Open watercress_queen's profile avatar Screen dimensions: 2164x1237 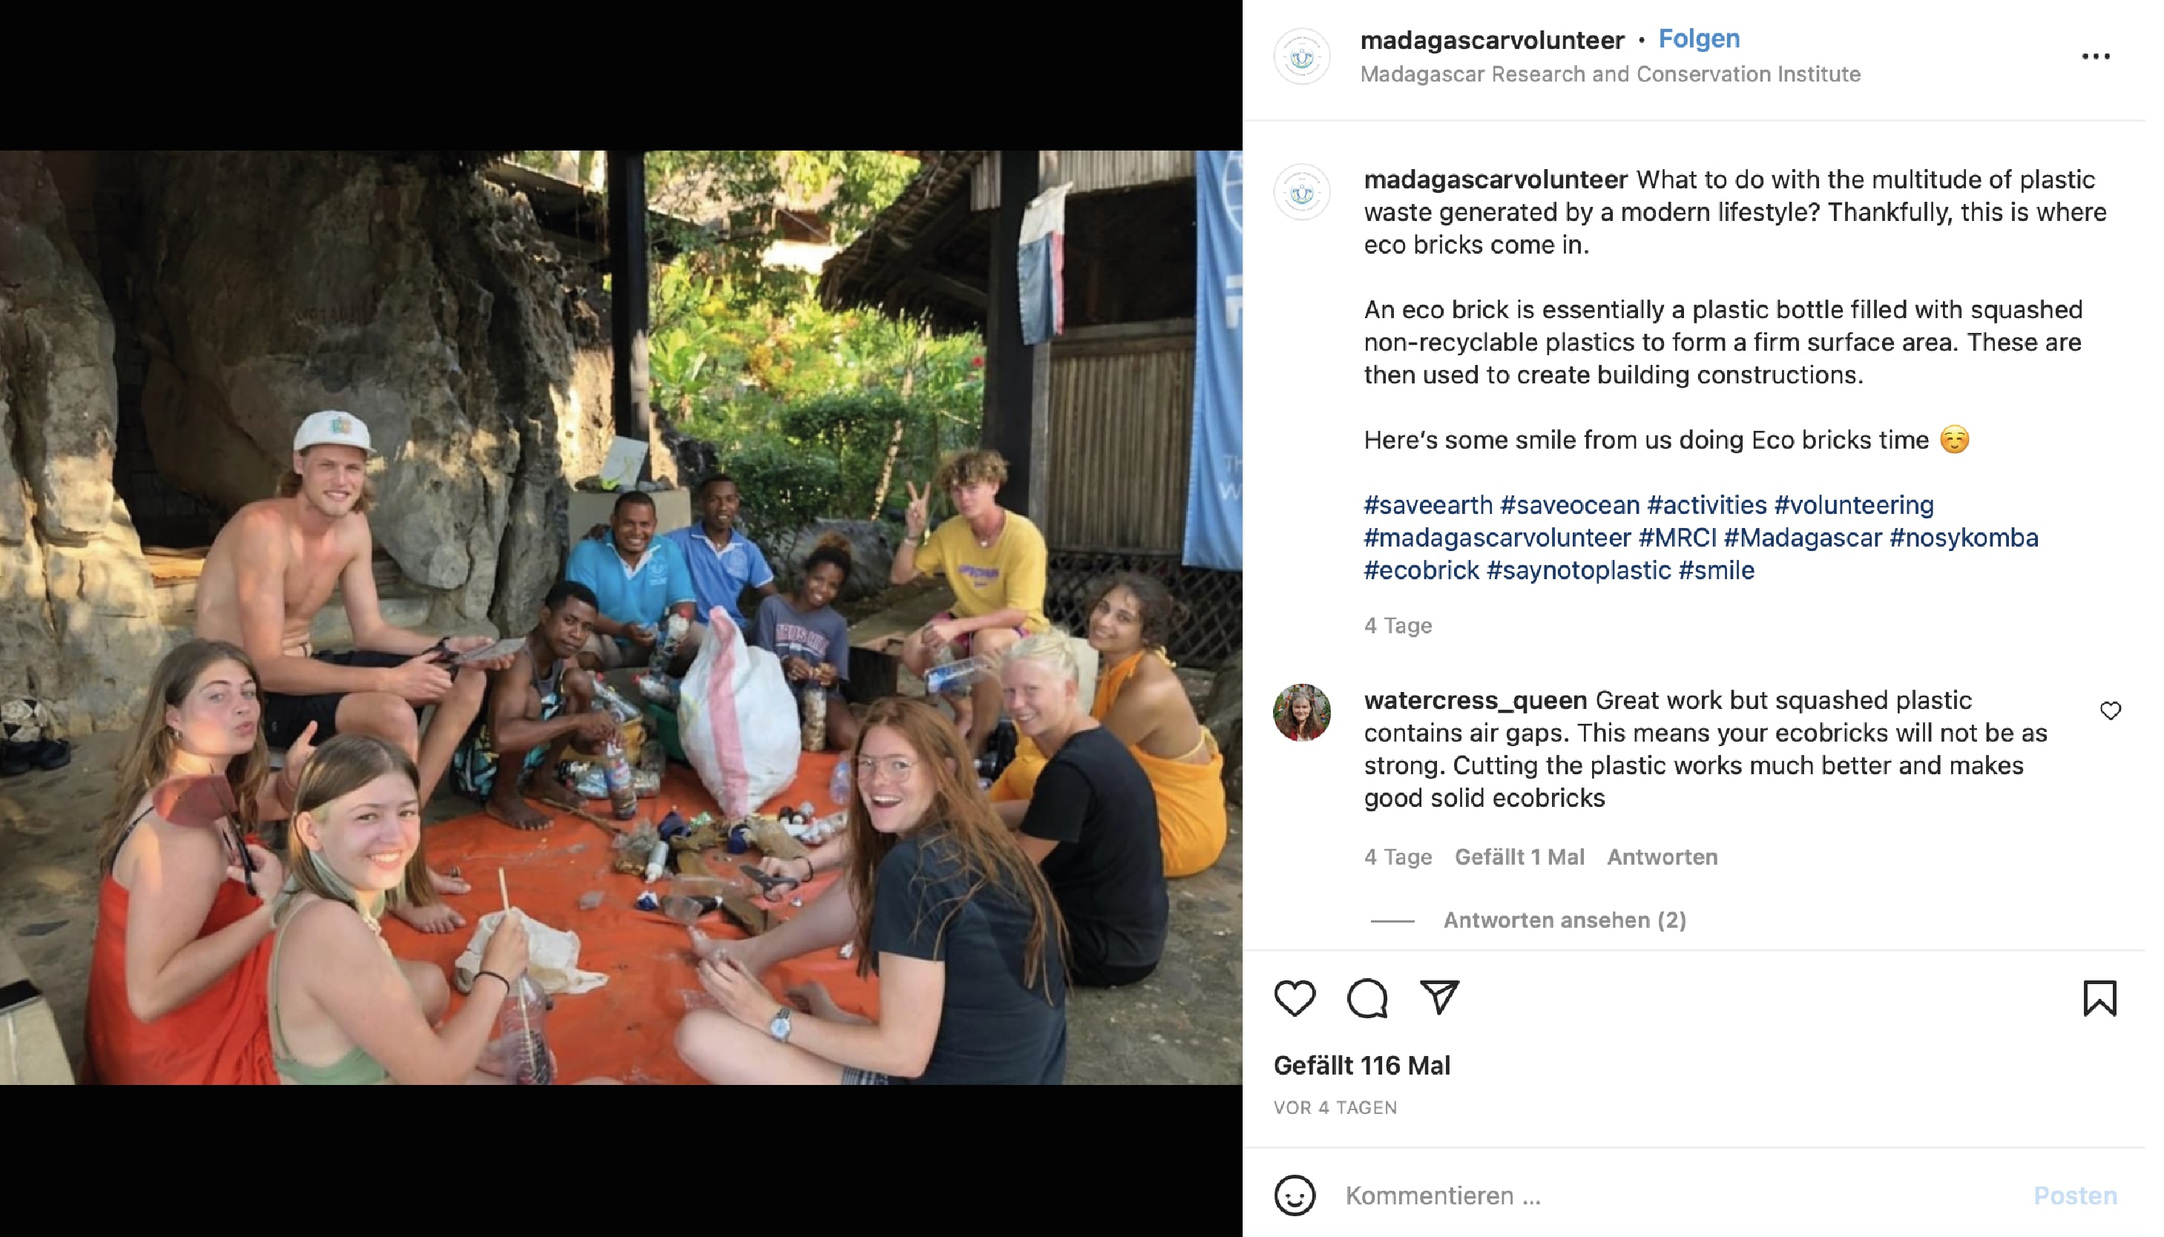1302,712
